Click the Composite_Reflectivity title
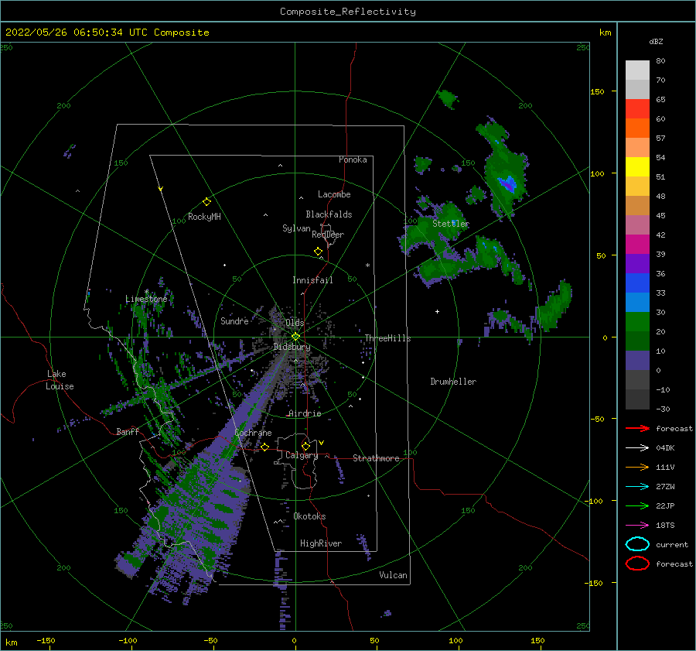The height and width of the screenshot is (651, 696). tap(347, 12)
